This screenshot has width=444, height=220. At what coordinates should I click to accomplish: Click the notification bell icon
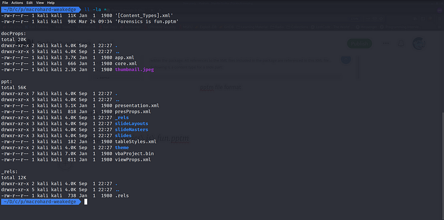[x=401, y=44]
